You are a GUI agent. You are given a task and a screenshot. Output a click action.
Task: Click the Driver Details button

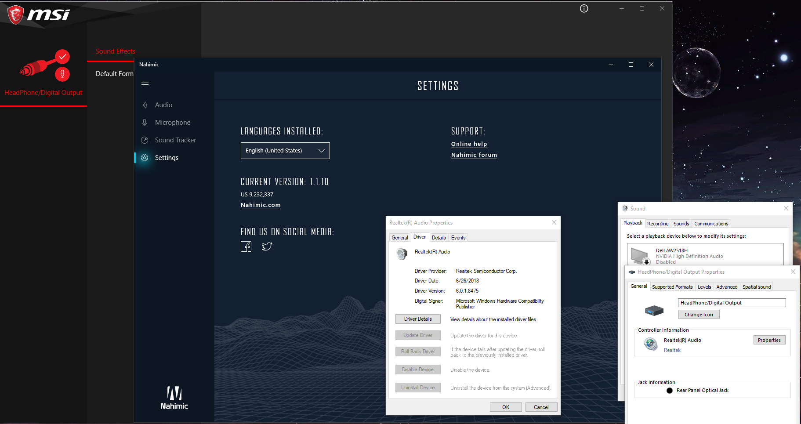click(x=418, y=319)
